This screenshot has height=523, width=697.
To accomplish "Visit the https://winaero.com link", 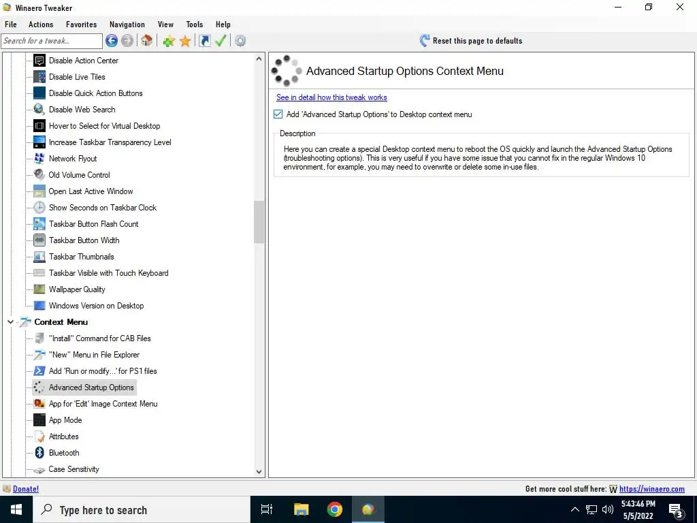I will [651, 489].
